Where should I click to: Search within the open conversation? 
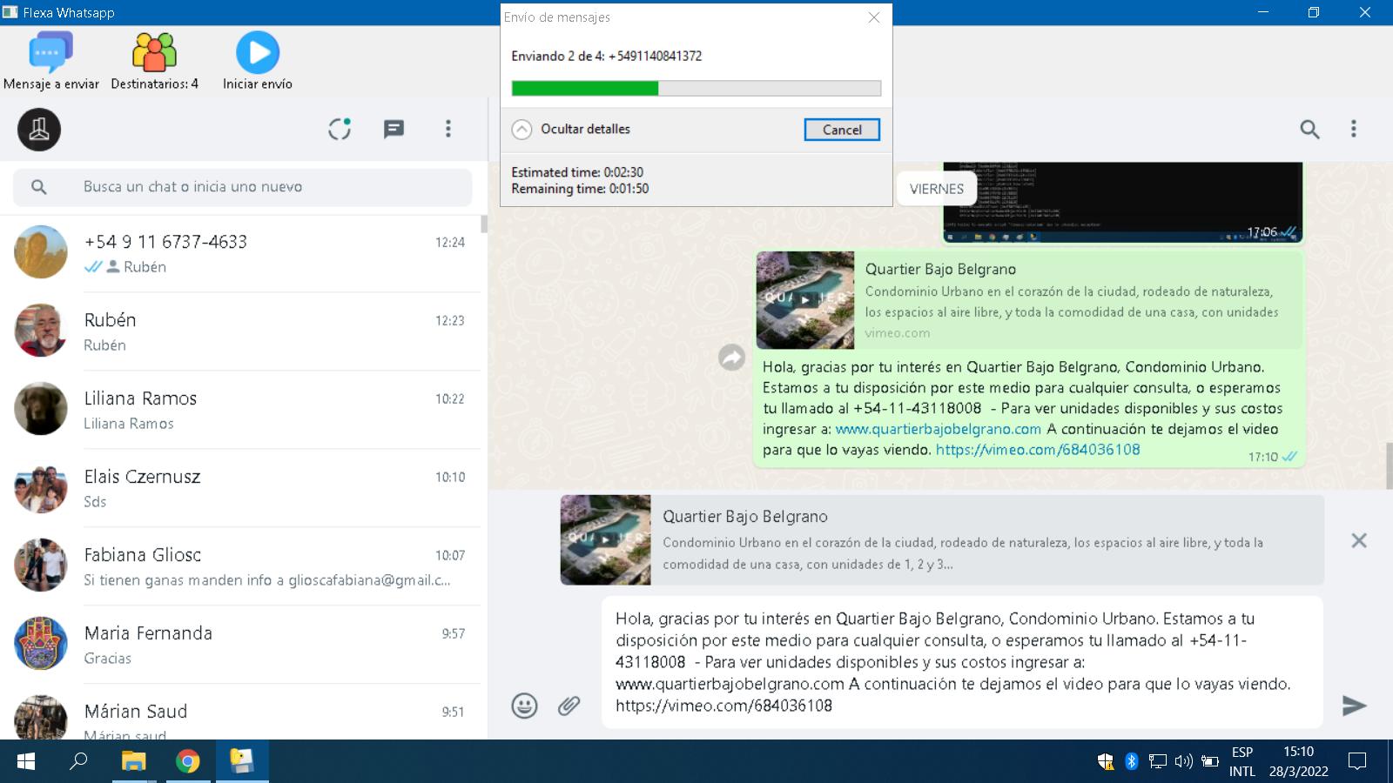click(1309, 130)
